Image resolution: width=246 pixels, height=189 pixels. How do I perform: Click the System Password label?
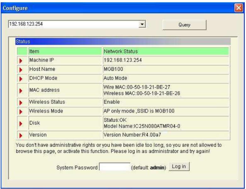pyautogui.click(x=77, y=168)
